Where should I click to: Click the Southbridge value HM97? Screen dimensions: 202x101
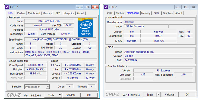(159, 36)
